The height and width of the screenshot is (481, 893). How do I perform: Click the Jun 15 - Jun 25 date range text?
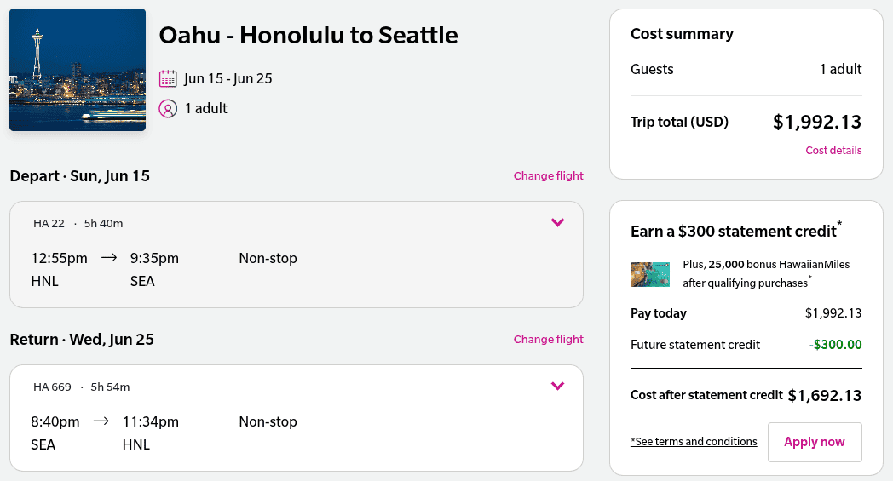(228, 78)
